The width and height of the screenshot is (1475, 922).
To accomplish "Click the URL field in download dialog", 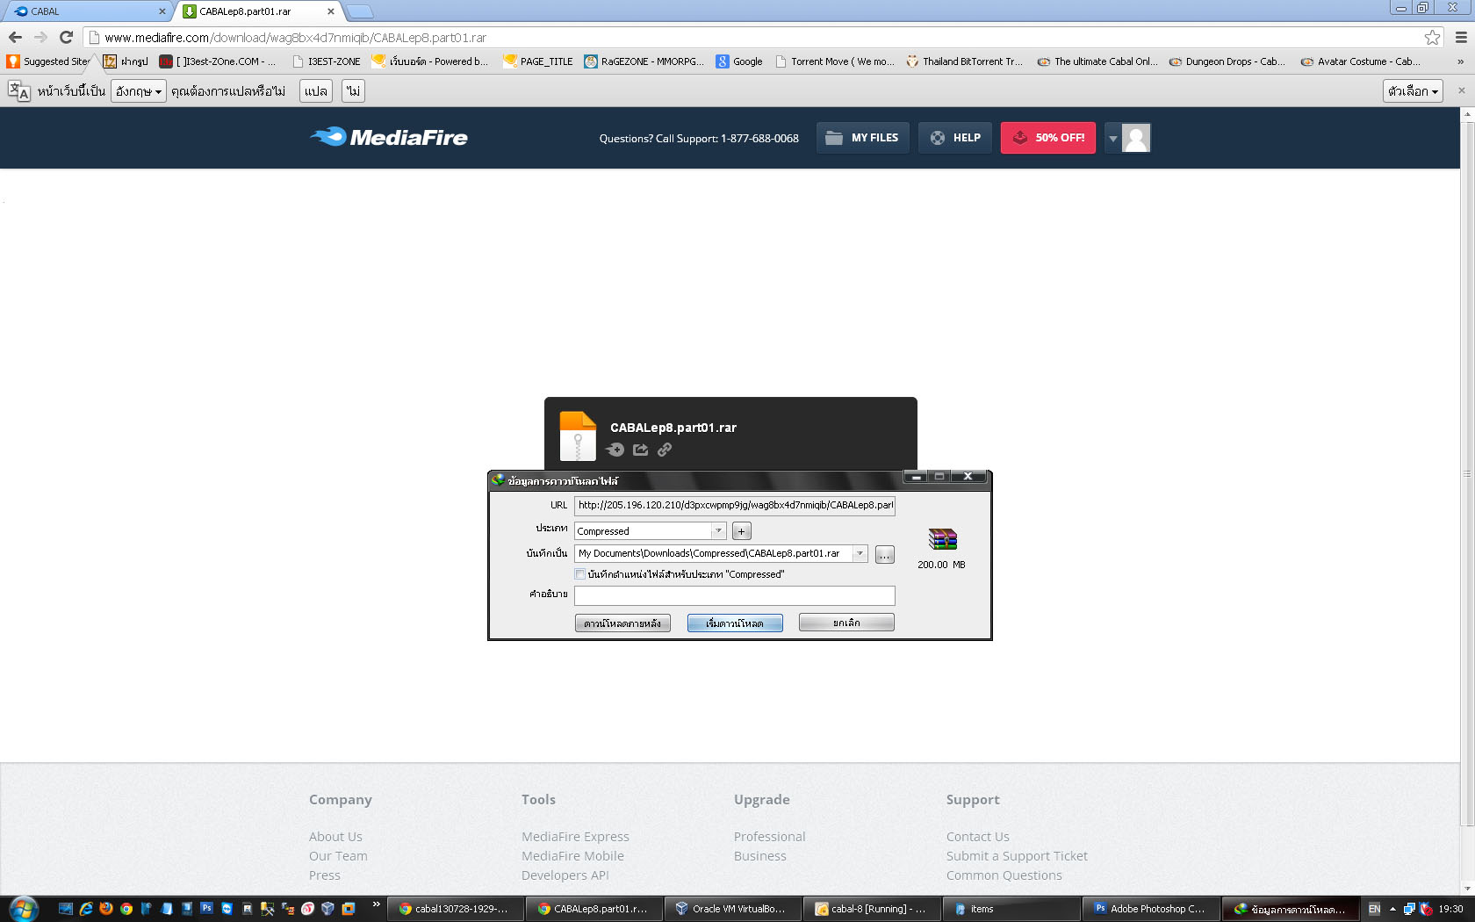I will point(735,505).
